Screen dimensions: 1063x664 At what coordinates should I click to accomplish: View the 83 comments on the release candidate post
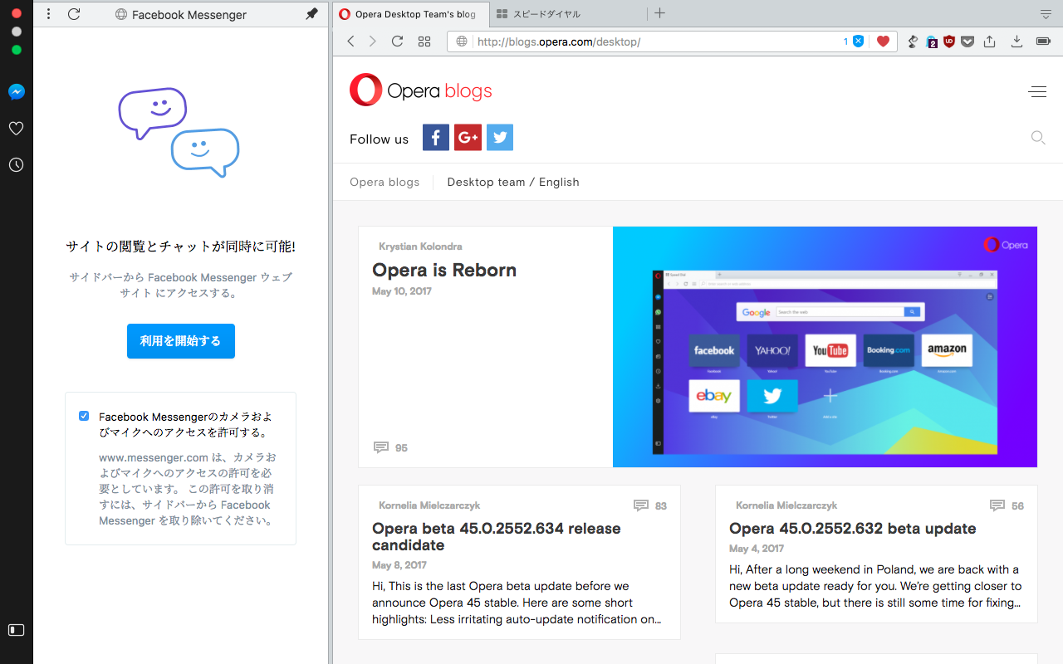tap(650, 505)
